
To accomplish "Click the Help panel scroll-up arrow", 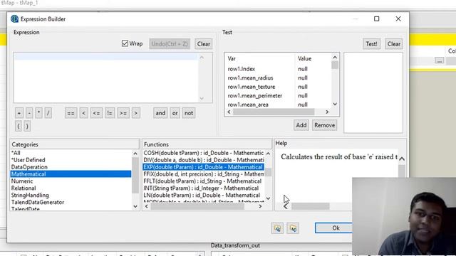I will pyautogui.click(x=402, y=159).
